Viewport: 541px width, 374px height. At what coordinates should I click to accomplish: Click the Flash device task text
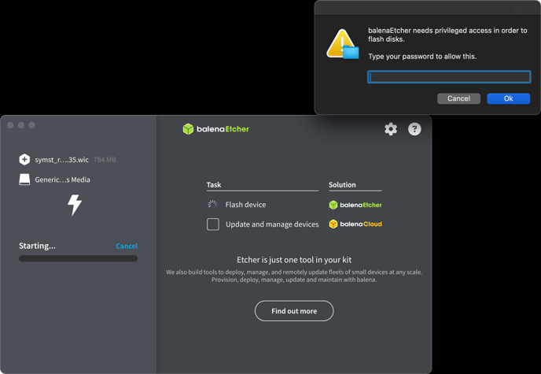[245, 205]
